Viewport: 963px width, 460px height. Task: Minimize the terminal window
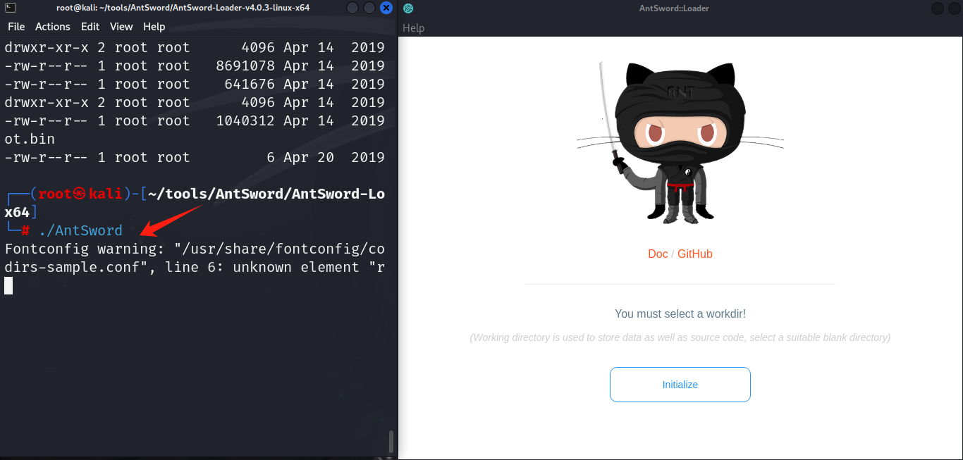click(353, 8)
